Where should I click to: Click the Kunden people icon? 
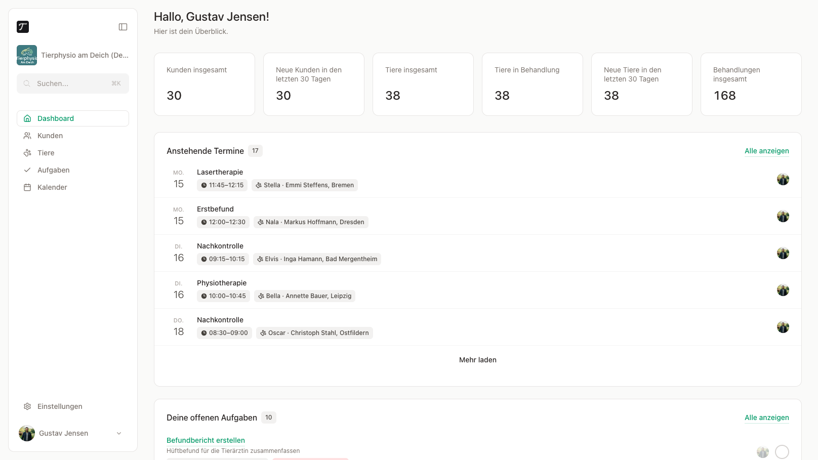27,136
